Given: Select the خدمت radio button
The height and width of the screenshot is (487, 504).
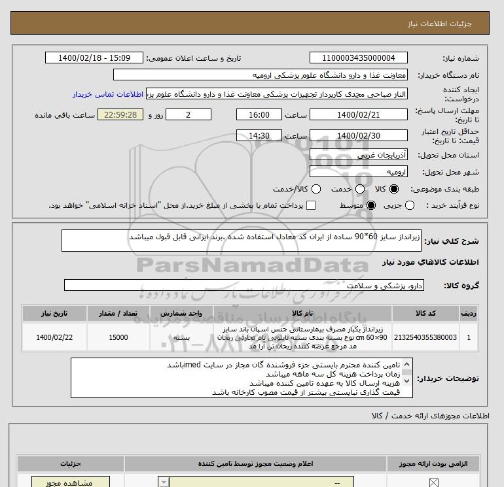Looking at the screenshot, I should [x=360, y=189].
